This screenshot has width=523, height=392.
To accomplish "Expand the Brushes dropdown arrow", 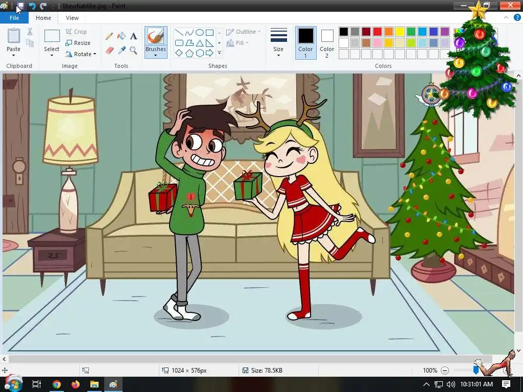I will 156,55.
